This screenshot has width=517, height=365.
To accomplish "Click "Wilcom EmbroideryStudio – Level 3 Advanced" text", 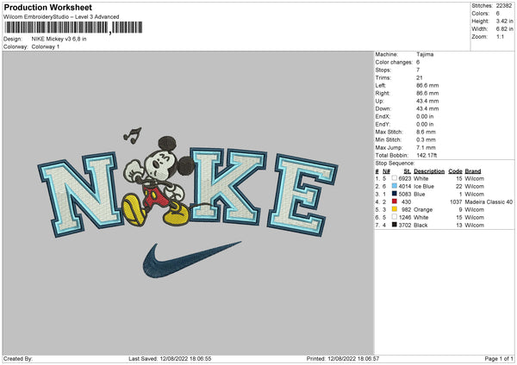I will 61,17.
